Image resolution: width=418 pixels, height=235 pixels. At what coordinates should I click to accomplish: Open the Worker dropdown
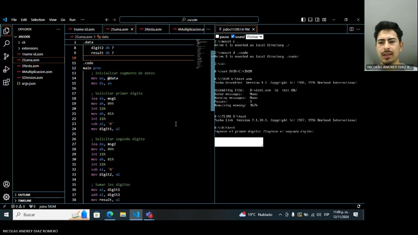pos(254,37)
